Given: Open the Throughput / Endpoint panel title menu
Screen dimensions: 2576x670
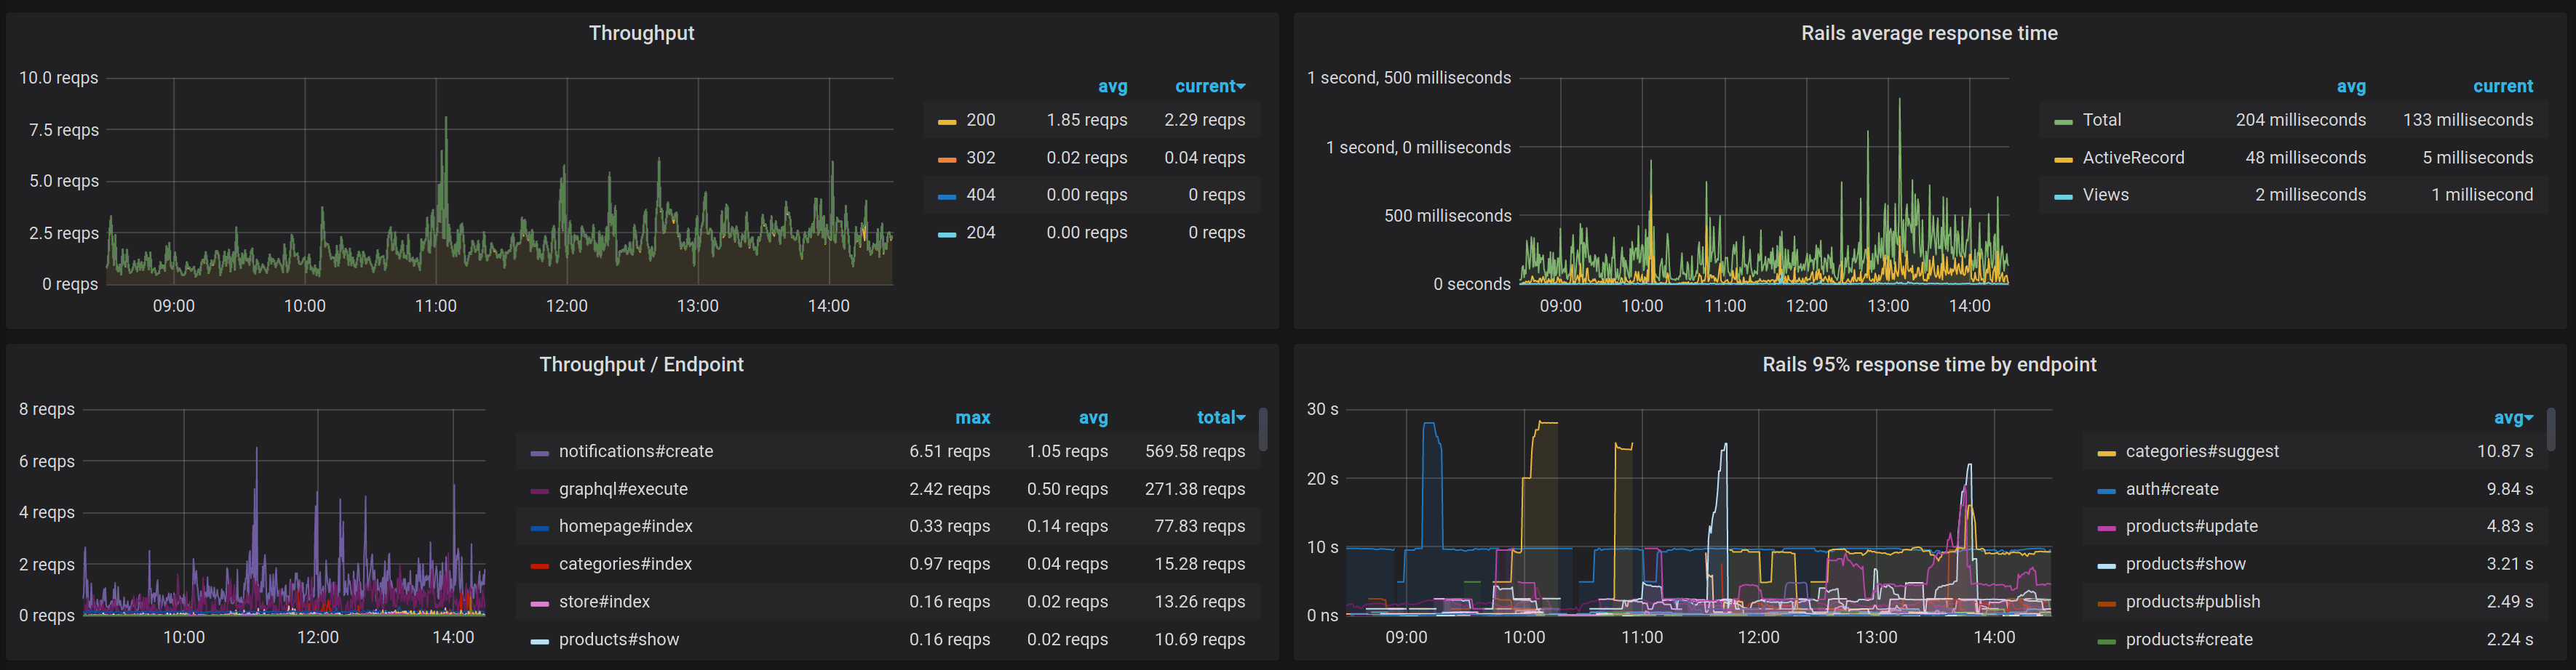Looking at the screenshot, I should pyautogui.click(x=641, y=365).
